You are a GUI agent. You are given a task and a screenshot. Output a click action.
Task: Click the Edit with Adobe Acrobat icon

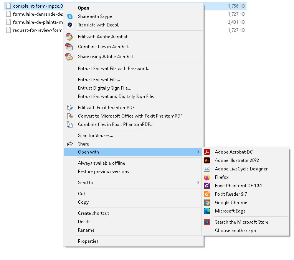69,37
